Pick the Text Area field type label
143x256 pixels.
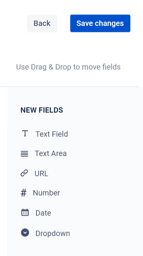[51, 154]
